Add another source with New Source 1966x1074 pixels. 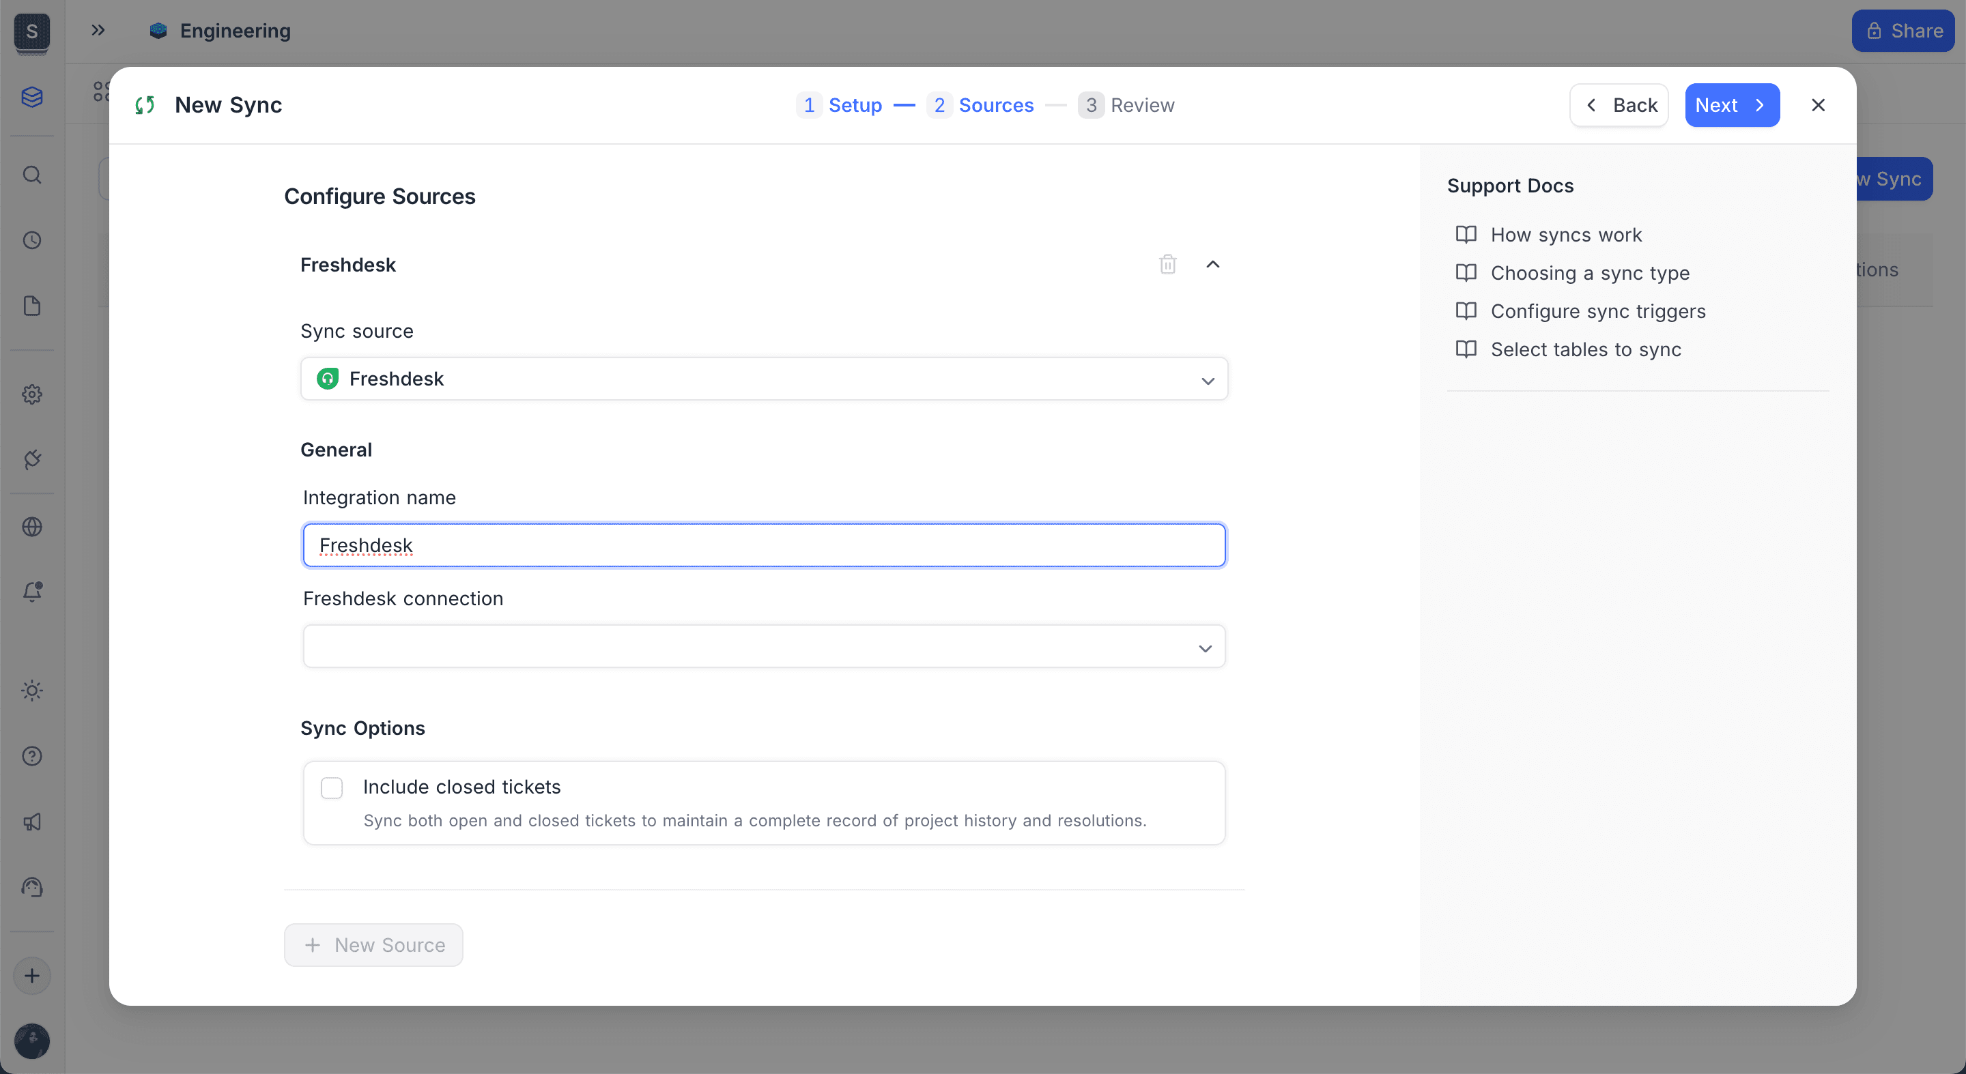373,944
